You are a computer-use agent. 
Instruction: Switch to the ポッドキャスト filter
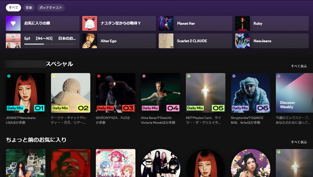(51, 8)
